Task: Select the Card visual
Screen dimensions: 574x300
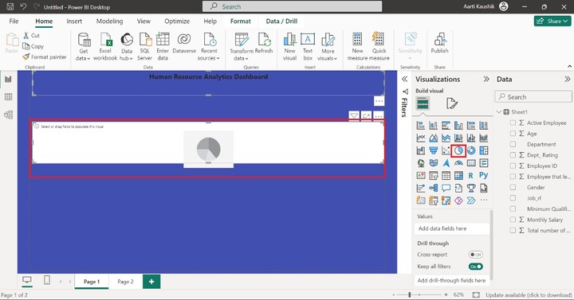Action: [471, 163]
